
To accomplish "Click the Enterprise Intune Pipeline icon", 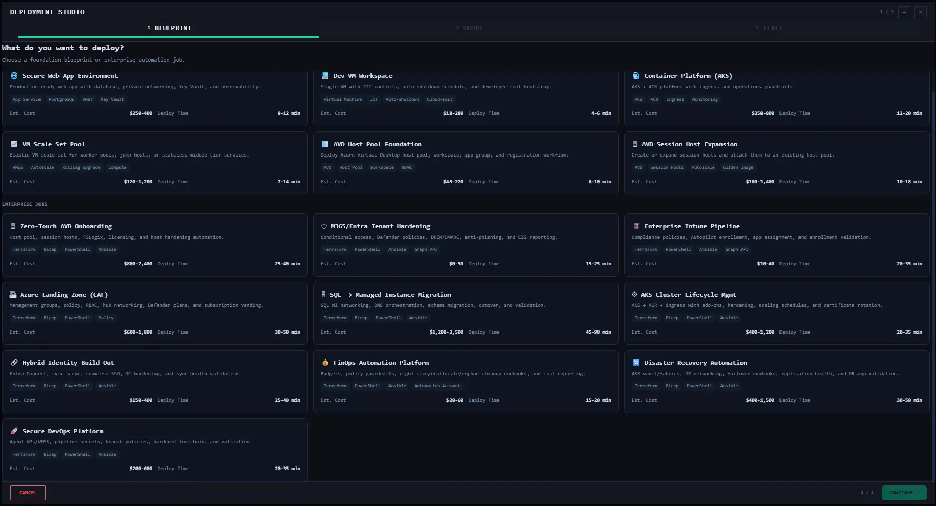I will 636,226.
